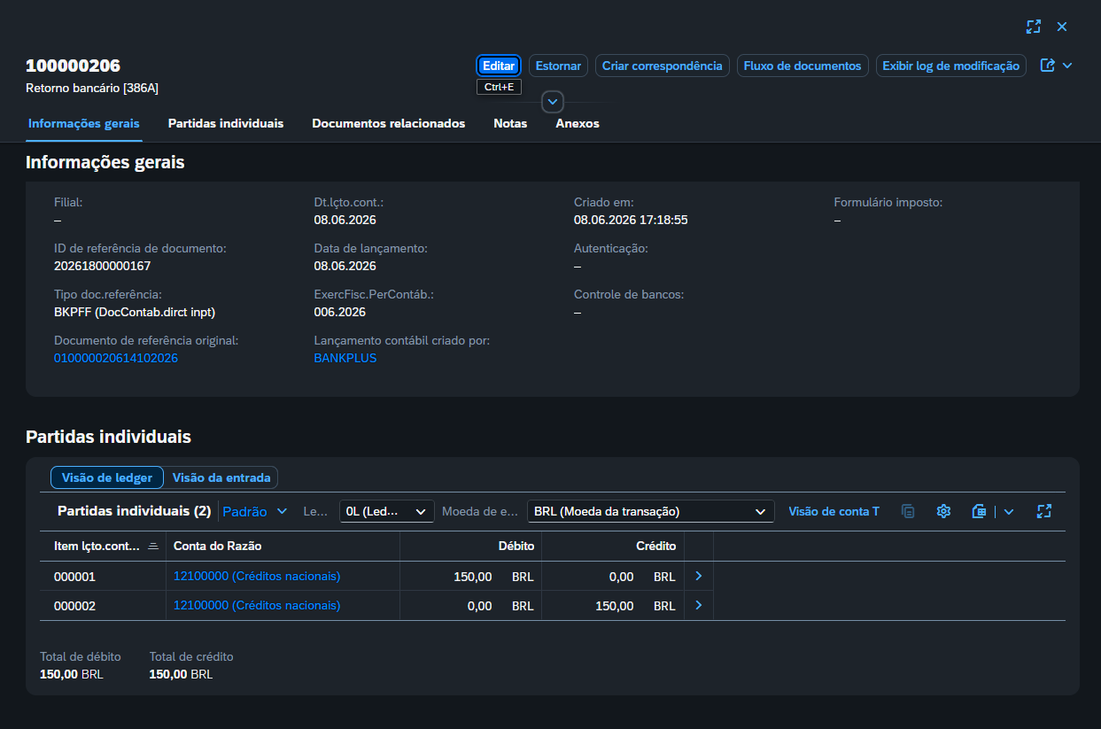Open Documentos relacionados tab

[389, 124]
